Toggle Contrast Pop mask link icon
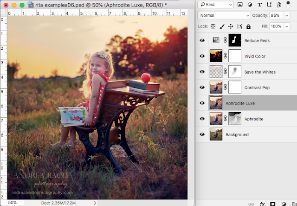297x206 pixels. coord(225,87)
